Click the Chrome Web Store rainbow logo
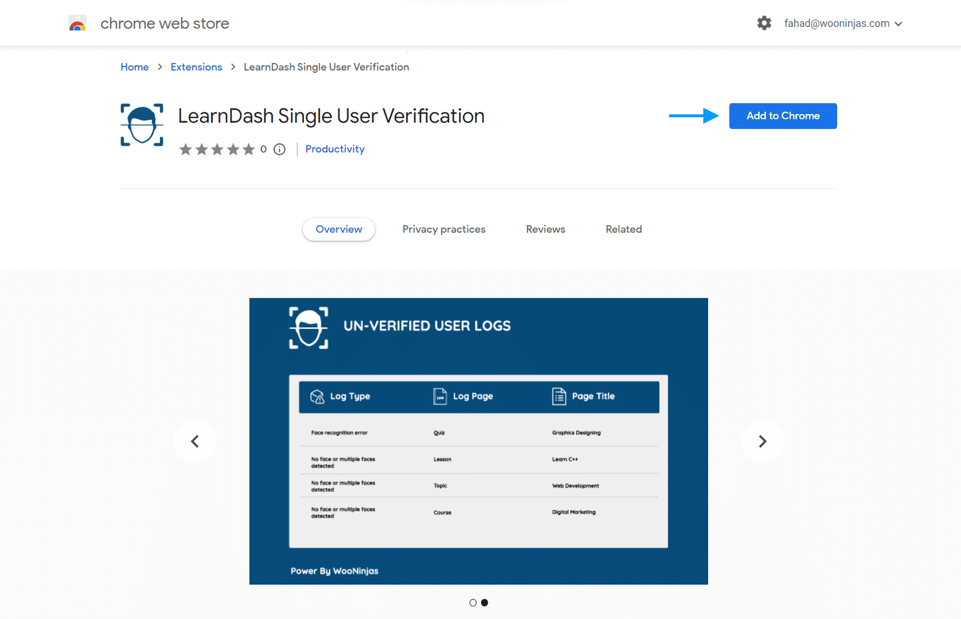This screenshot has height=619, width=961. point(77,23)
